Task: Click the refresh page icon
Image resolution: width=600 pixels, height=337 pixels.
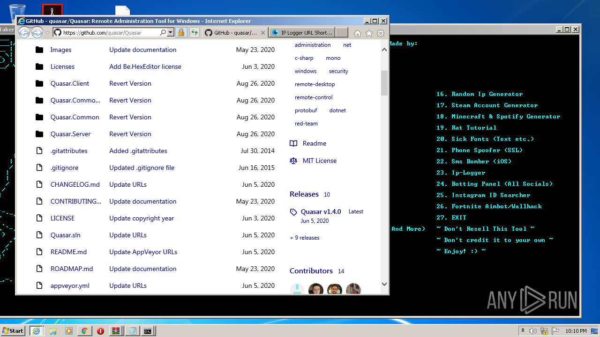Action: (195, 33)
